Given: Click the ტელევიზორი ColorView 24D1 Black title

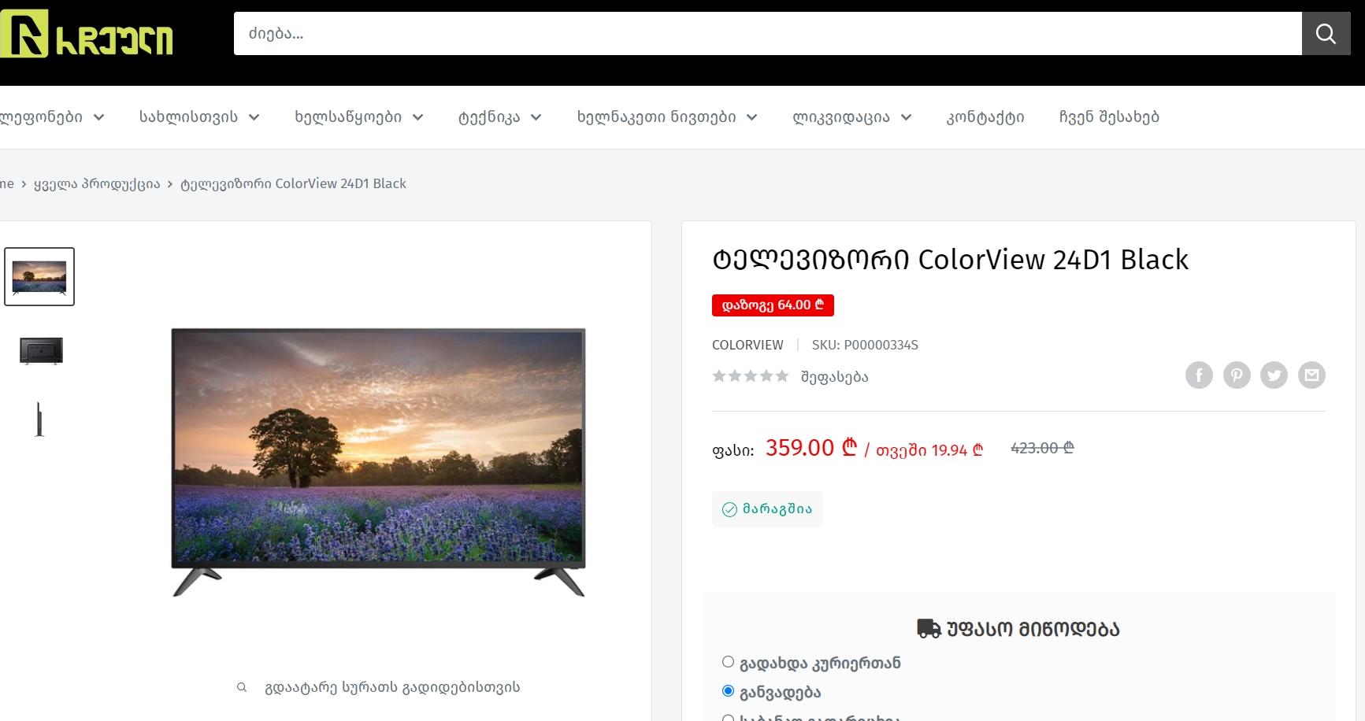Looking at the screenshot, I should (950, 260).
